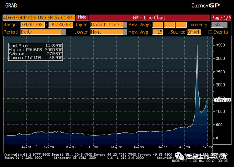Click the Apr 30 date axis label
234x167 pixels.
[x=93, y=147]
